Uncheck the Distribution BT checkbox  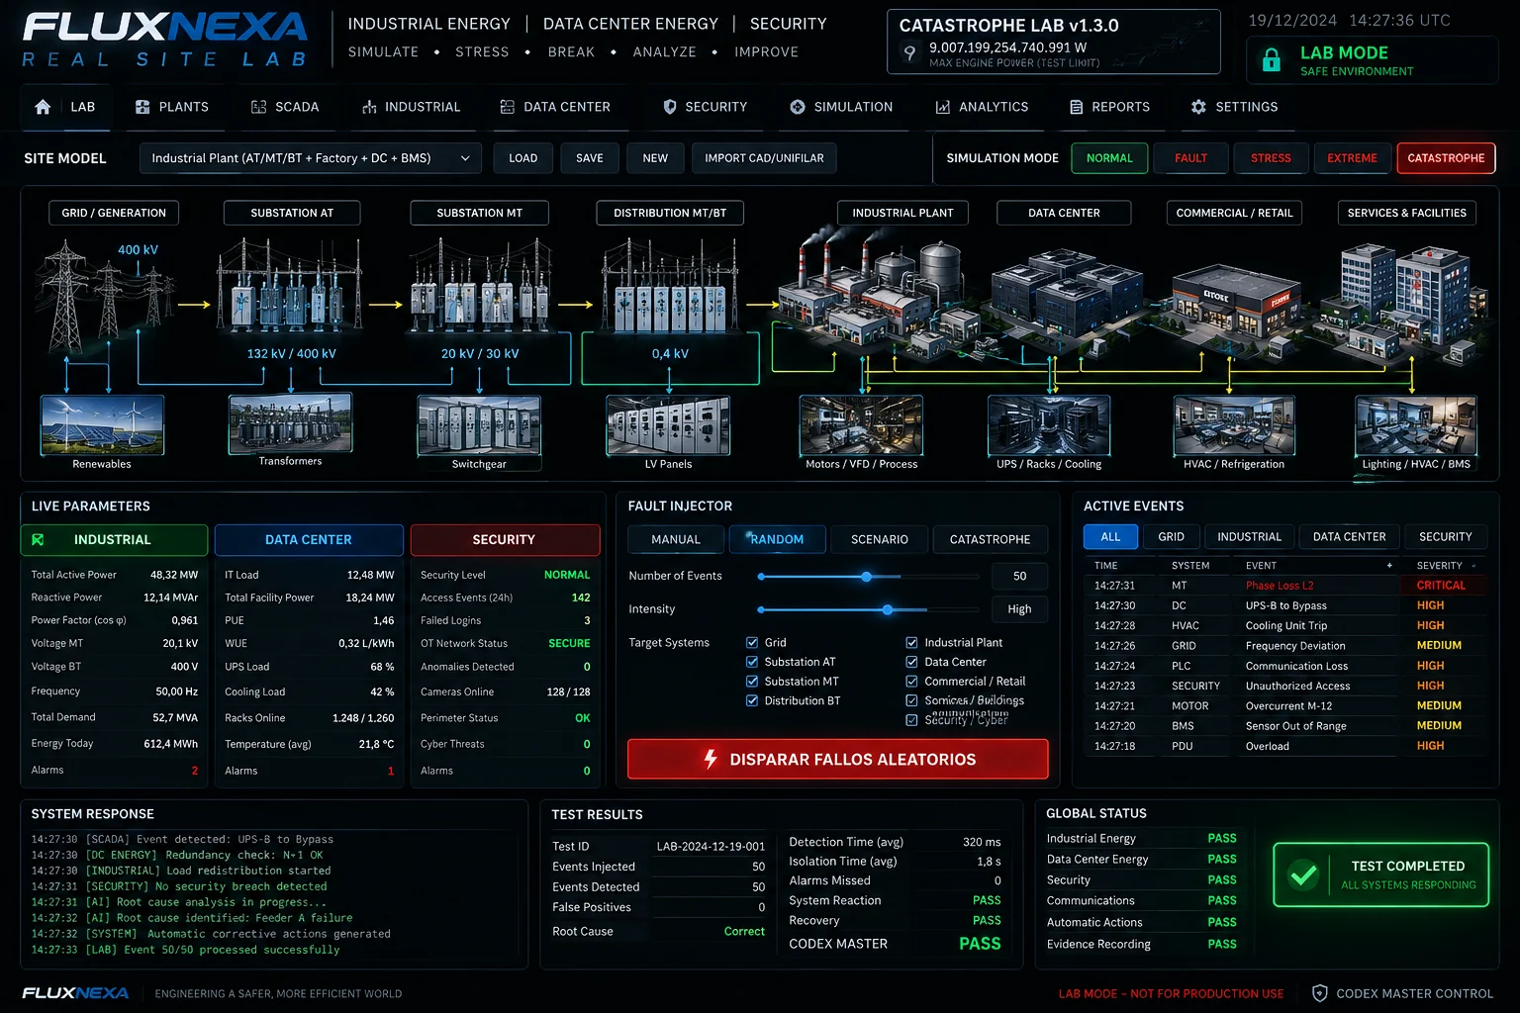[x=752, y=700]
